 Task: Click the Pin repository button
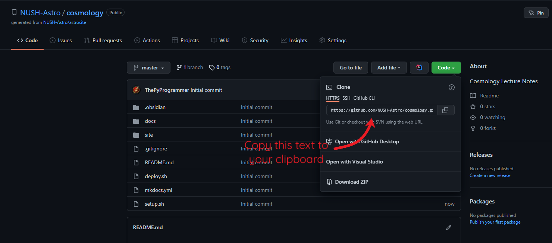click(536, 13)
